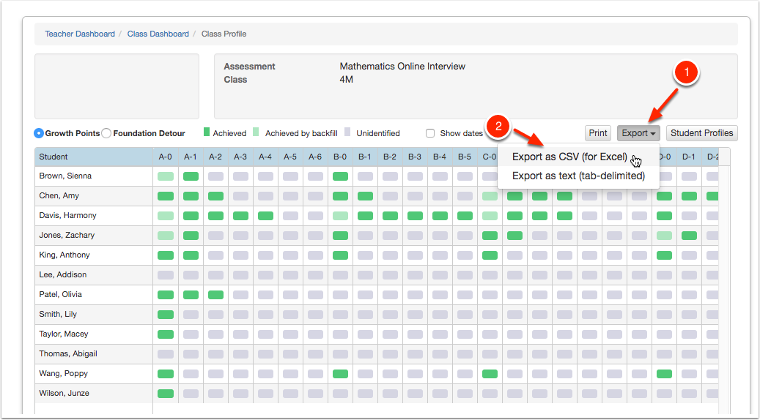Click the Unidentified legend color swatch
The width and height of the screenshot is (760, 420).
click(347, 132)
